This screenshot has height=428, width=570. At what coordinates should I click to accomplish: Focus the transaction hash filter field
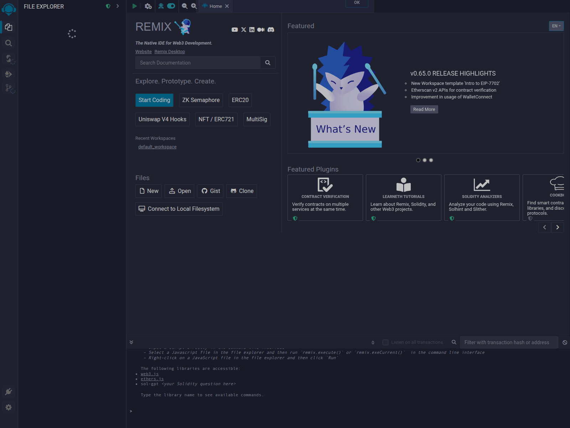point(509,342)
